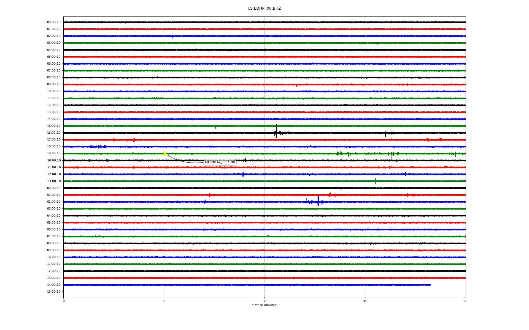The image size is (529, 330).
Task: Click the 16:00:10 row time label
Action: pos(54,133)
